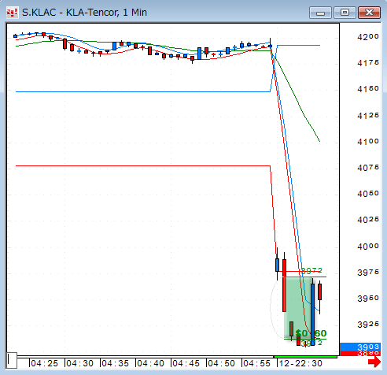Click the 12-22:30 date marker on time axis

[300, 363]
